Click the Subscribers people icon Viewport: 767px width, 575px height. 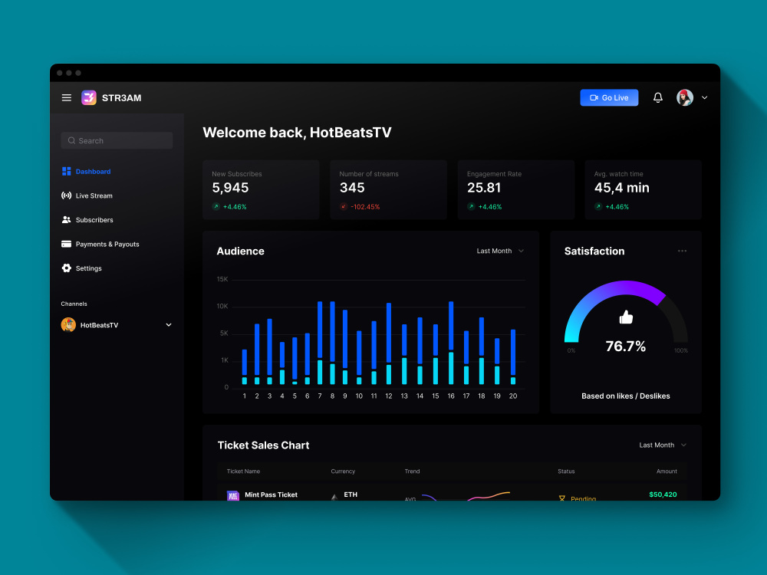tap(67, 219)
